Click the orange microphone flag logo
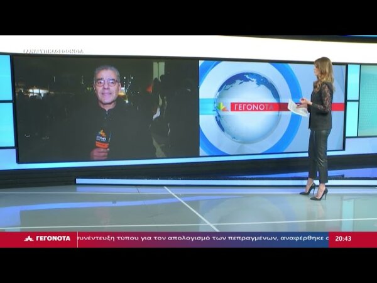Screen dimensions: 377x283 click(101, 137)
